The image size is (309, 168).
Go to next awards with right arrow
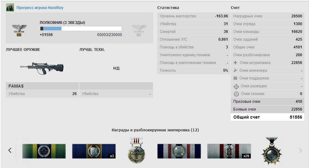(x=300, y=150)
